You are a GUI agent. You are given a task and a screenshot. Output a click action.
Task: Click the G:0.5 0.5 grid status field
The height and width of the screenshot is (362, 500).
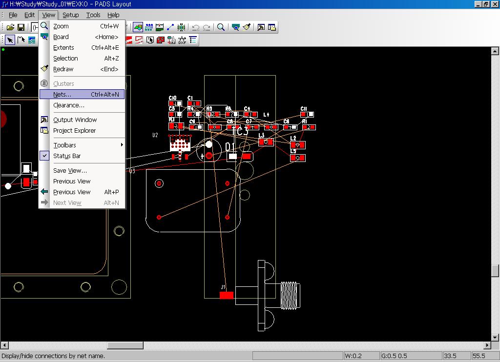[411, 356]
